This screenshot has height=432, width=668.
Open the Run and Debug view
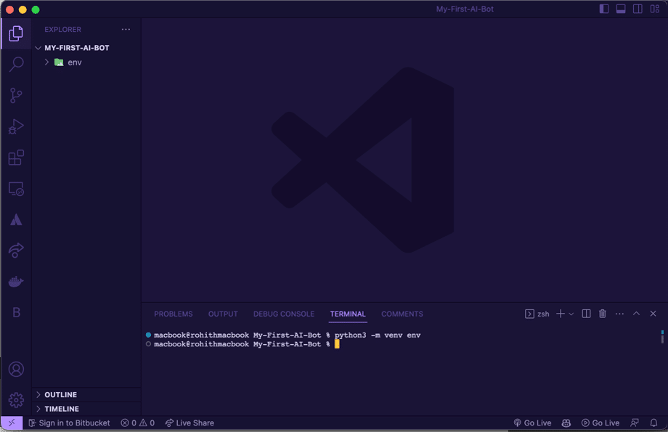[x=16, y=127]
